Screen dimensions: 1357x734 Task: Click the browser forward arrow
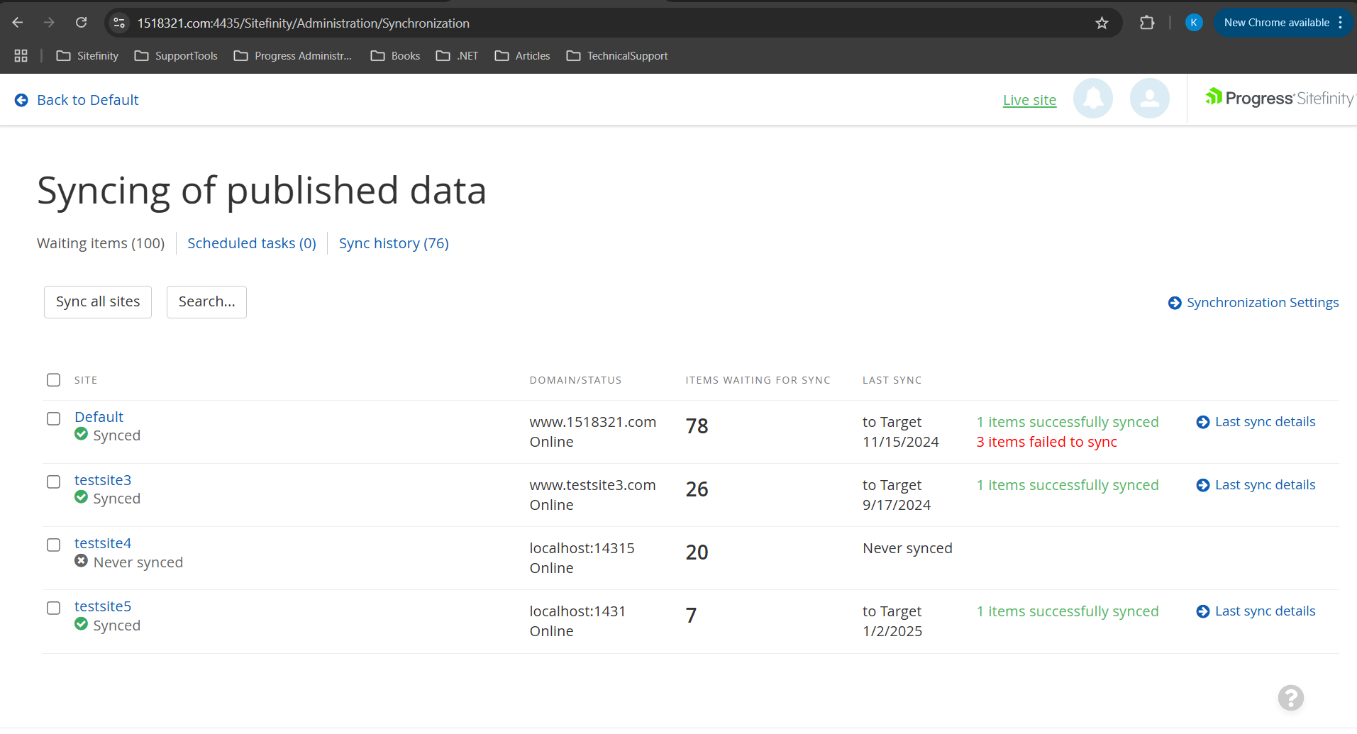click(x=49, y=23)
